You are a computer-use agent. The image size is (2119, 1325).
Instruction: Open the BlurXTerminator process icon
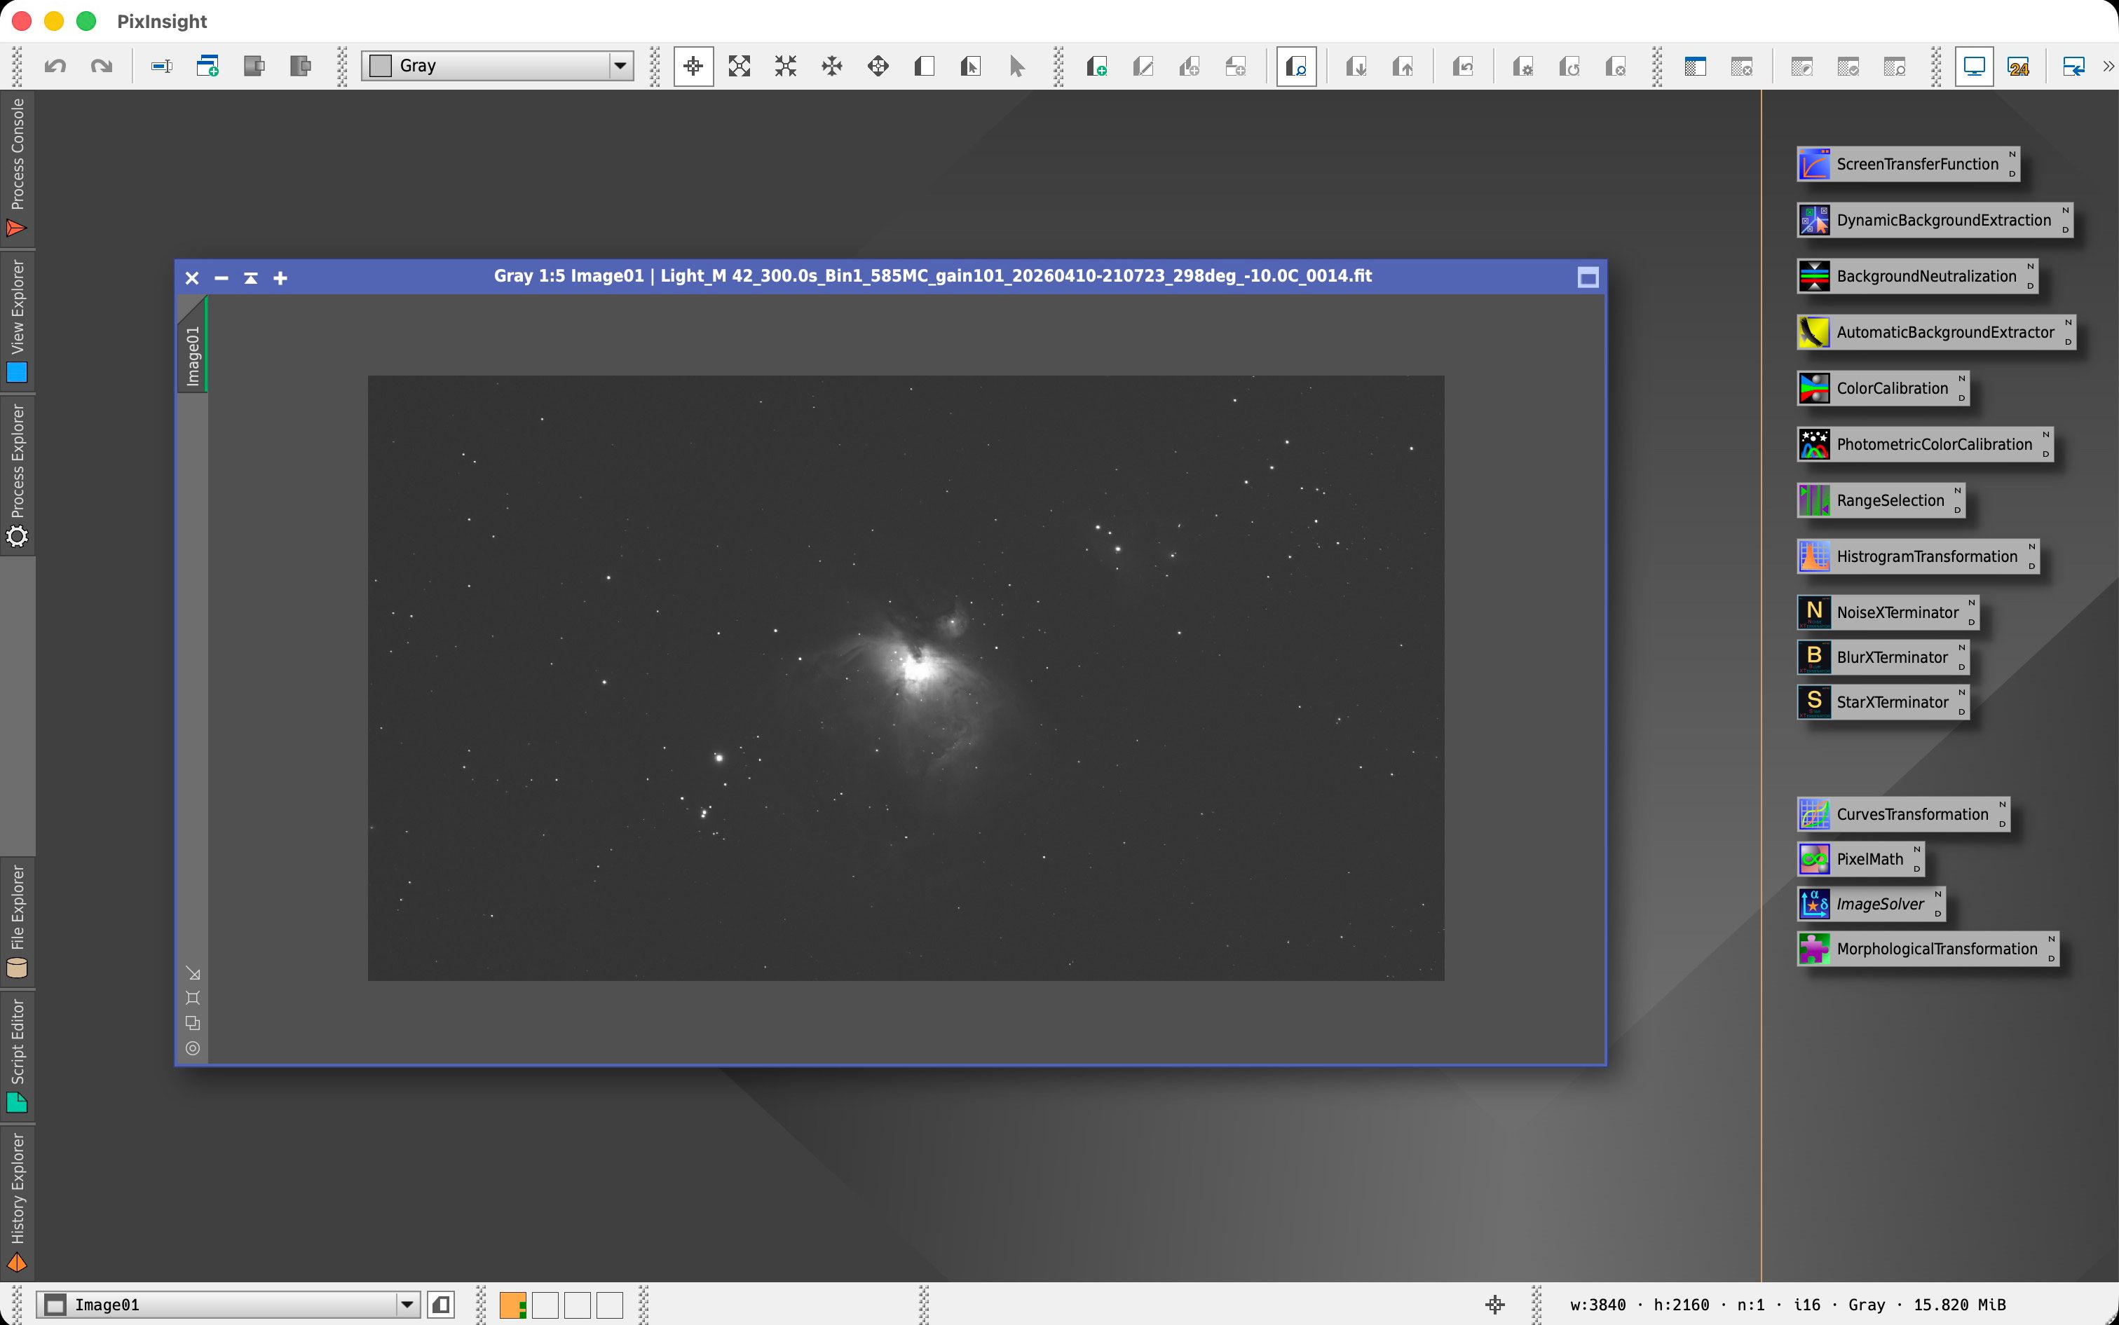[1882, 657]
